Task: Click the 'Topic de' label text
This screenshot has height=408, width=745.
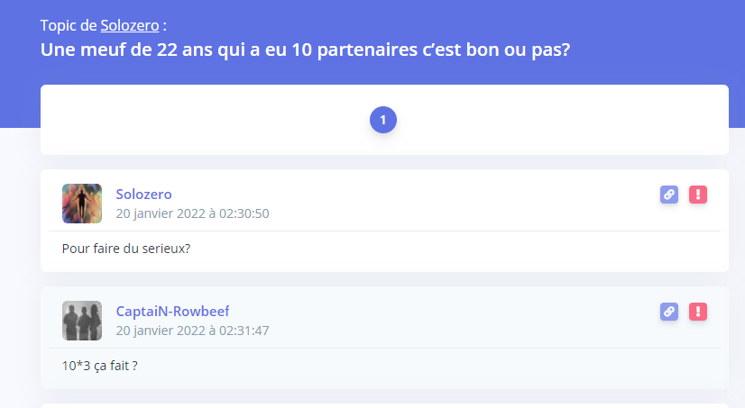Action: [x=69, y=25]
